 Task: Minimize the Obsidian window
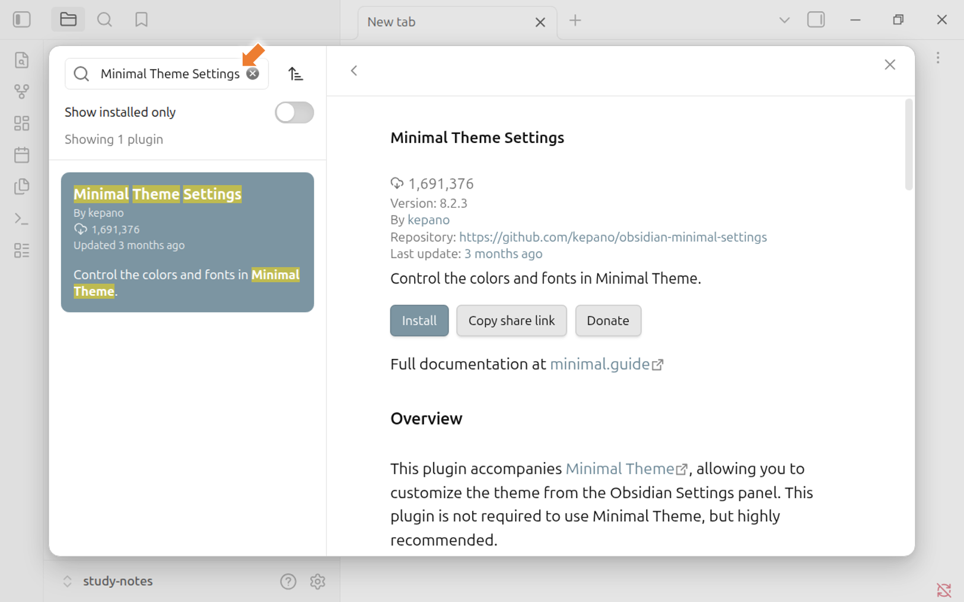pos(855,20)
